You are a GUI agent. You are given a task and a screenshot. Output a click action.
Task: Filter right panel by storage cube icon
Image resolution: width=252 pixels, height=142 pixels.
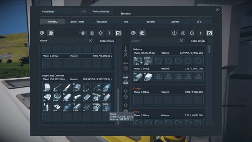pos(183,33)
